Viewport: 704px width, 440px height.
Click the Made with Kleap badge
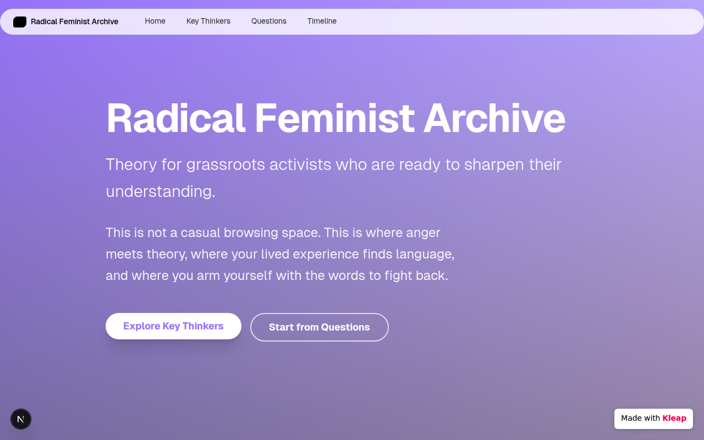pyautogui.click(x=653, y=419)
